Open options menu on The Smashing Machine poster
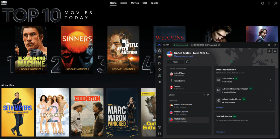The height and width of the screenshot is (139, 280). [x=46, y=28]
